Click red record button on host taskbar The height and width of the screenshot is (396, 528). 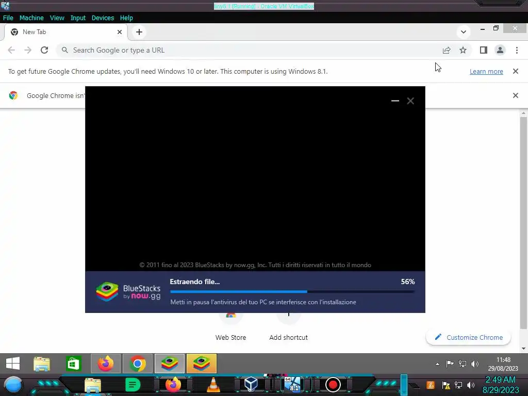tap(333, 385)
